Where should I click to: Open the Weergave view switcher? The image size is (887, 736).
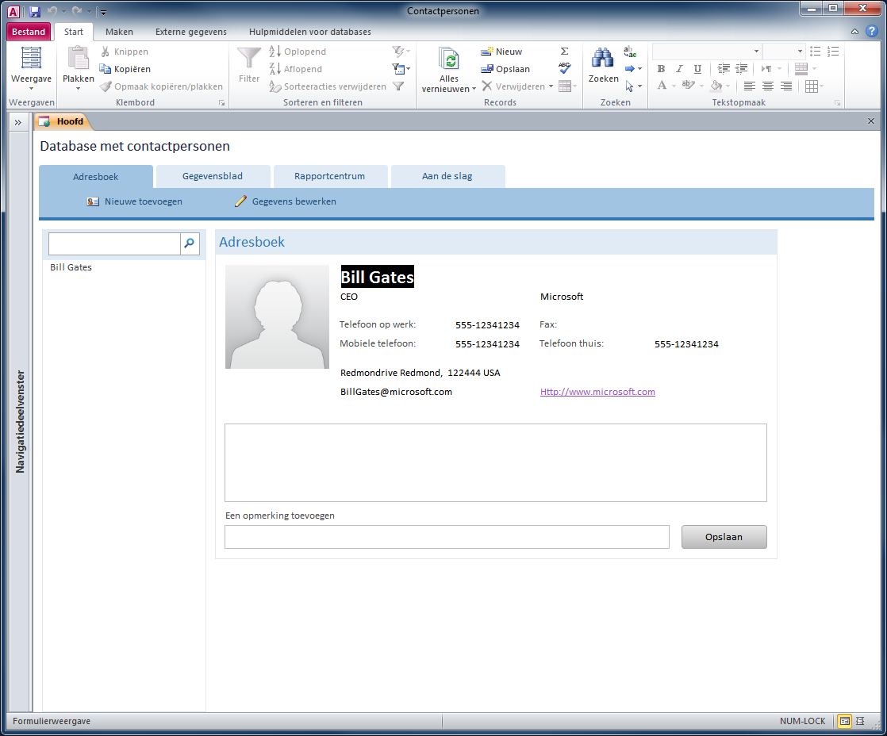pyautogui.click(x=31, y=68)
